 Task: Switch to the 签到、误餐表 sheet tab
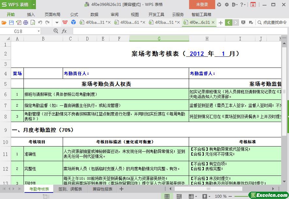tap(70, 189)
